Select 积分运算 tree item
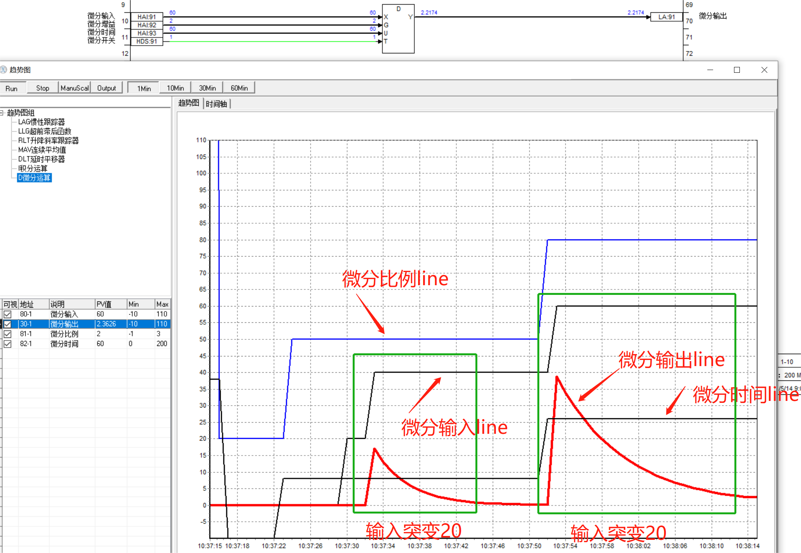This screenshot has width=801, height=553. [x=33, y=168]
